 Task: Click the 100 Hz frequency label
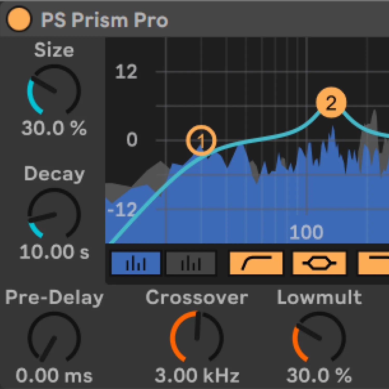pos(306,232)
